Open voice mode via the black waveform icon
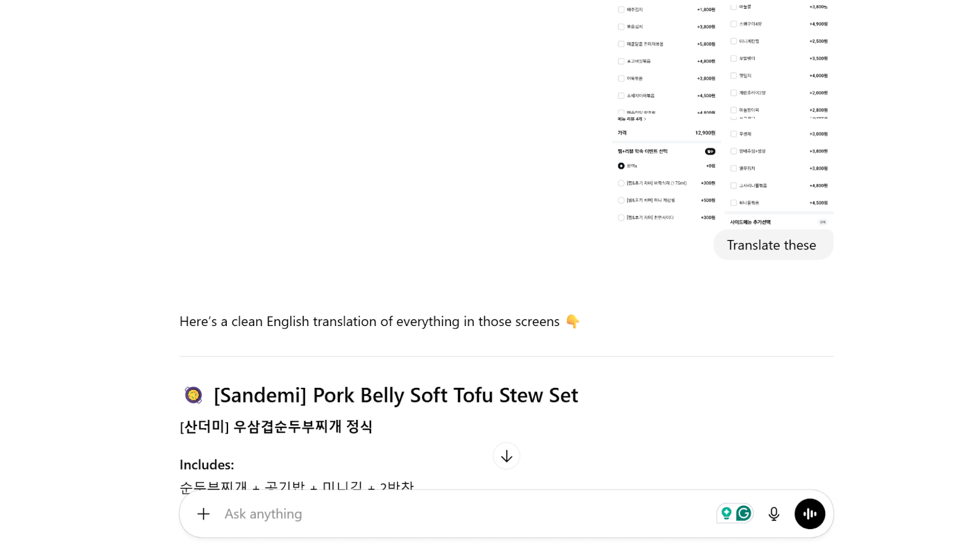The image size is (970, 546). (x=810, y=513)
